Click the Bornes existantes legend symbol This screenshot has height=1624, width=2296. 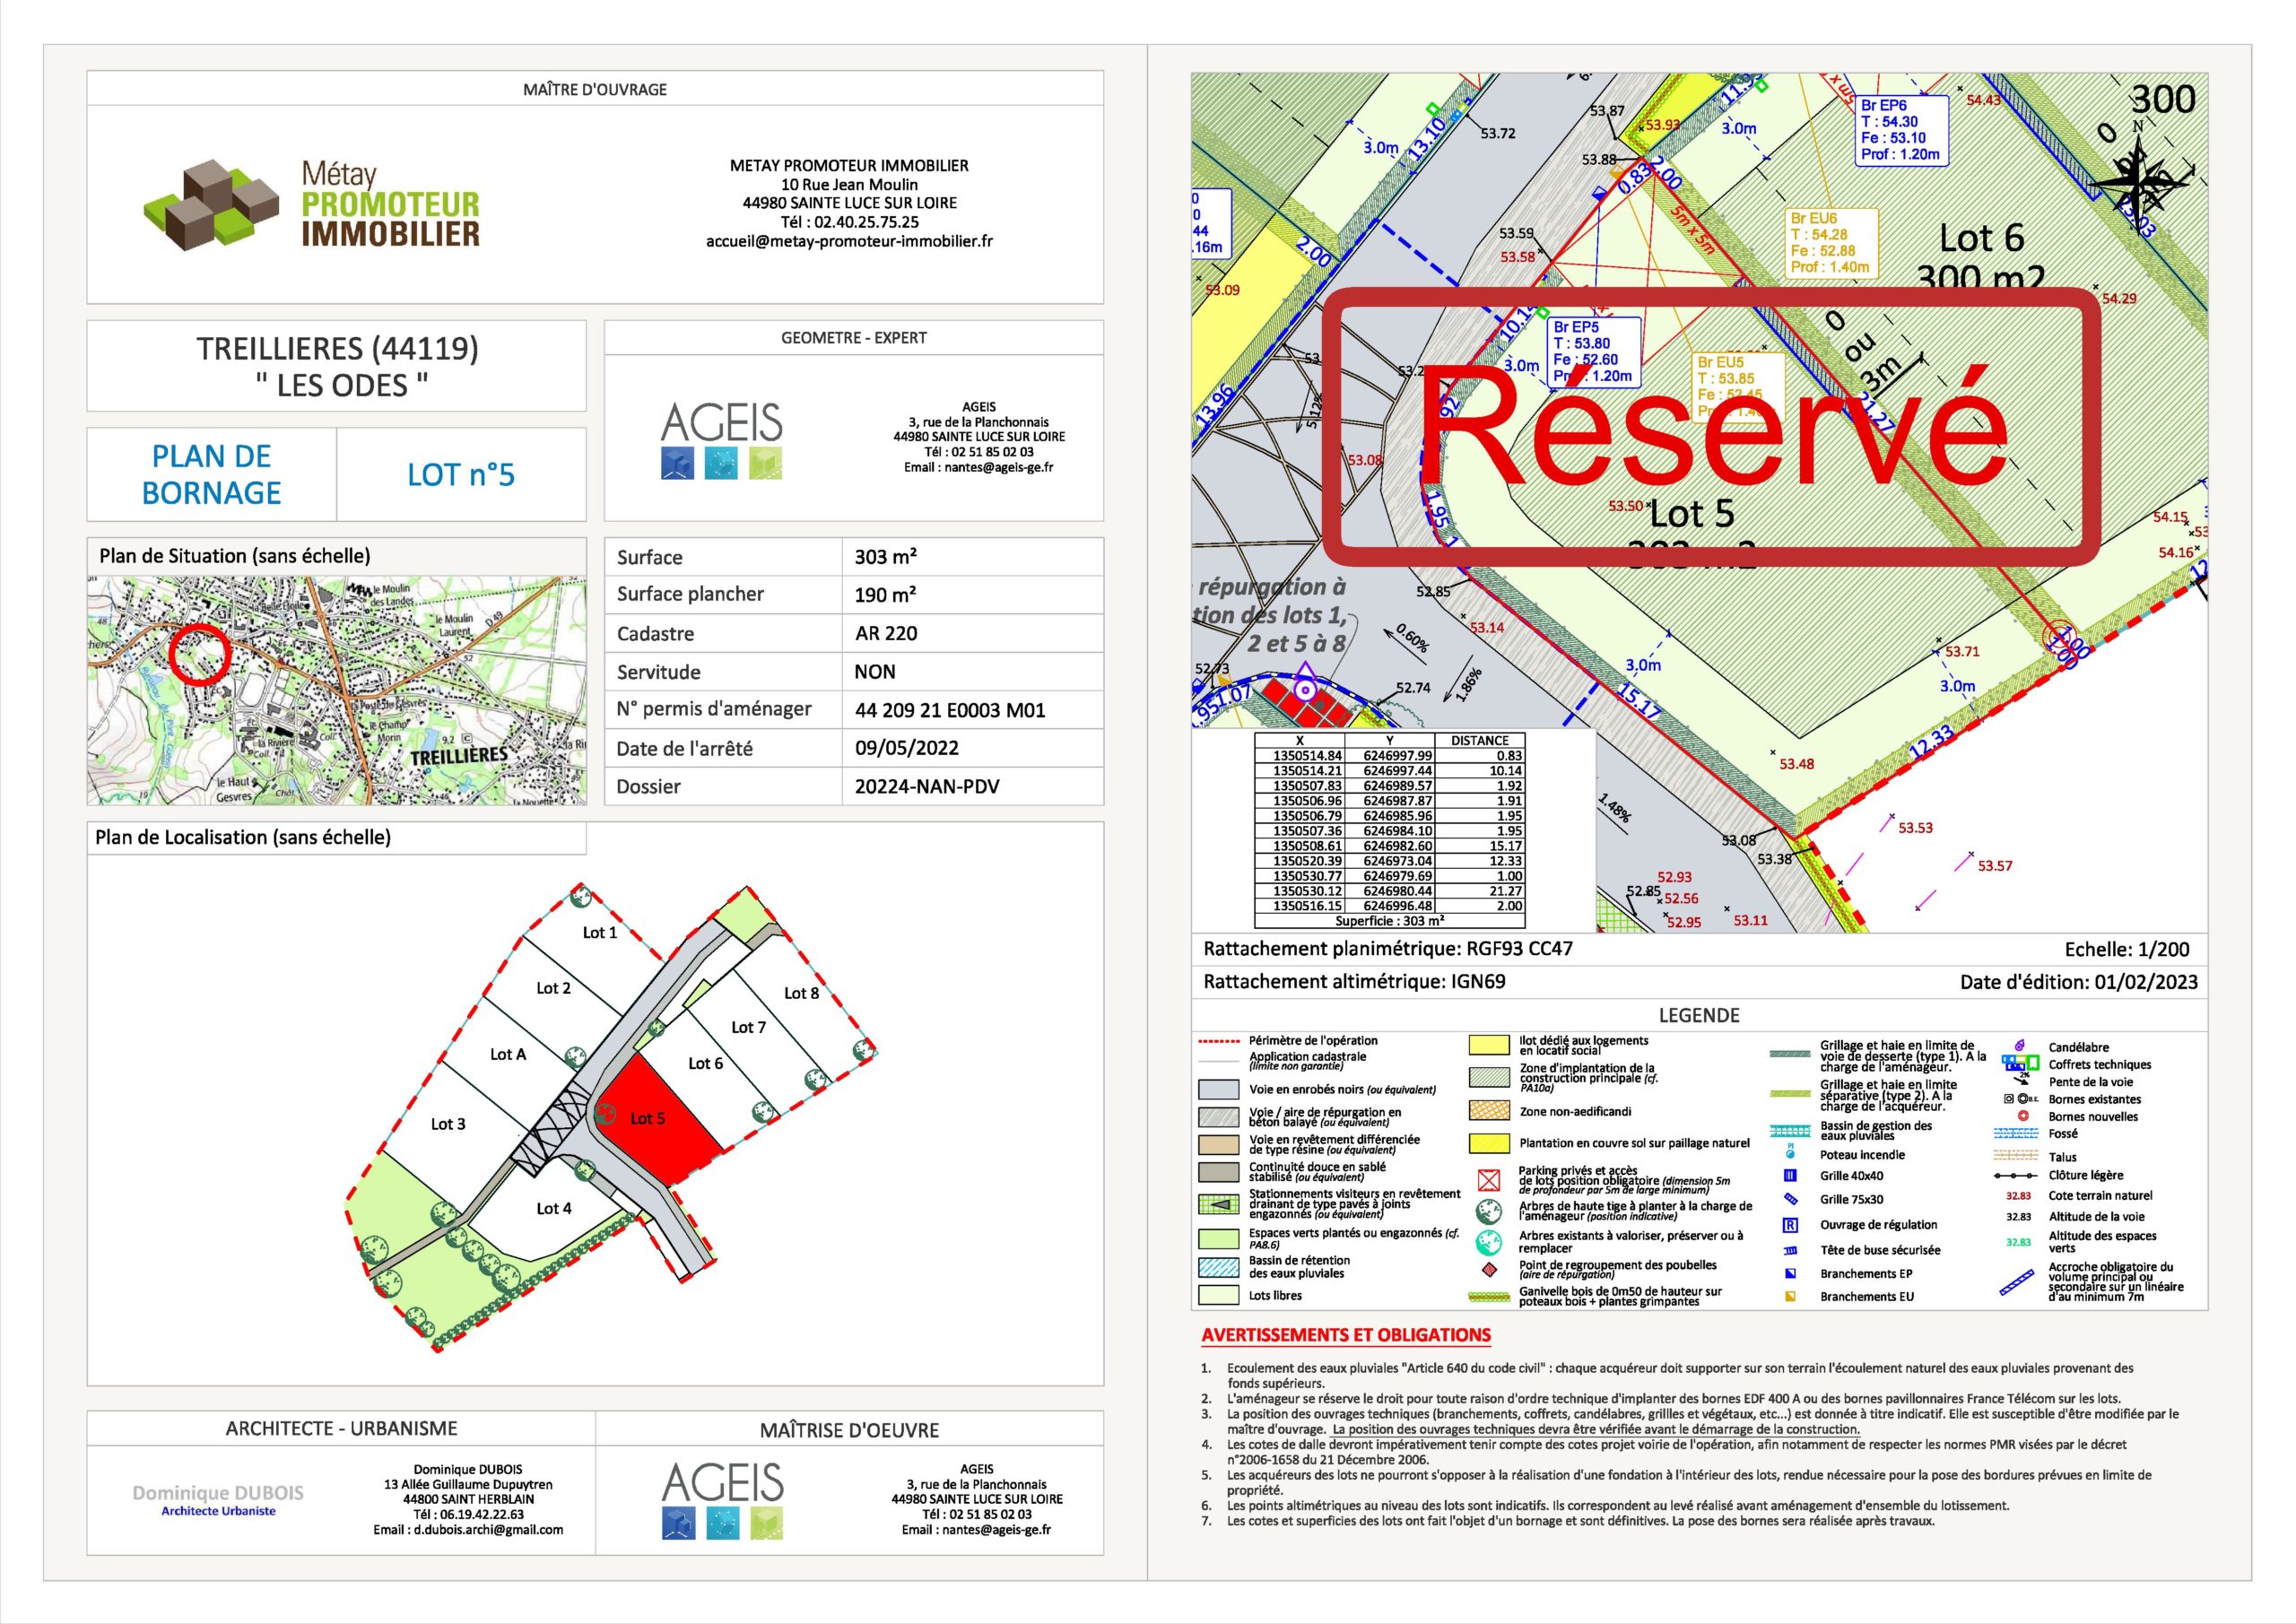(x=2020, y=1099)
